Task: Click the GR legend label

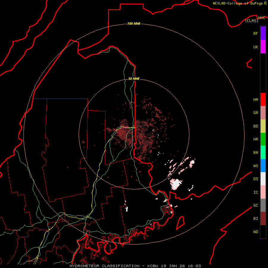Action: pos(255,113)
